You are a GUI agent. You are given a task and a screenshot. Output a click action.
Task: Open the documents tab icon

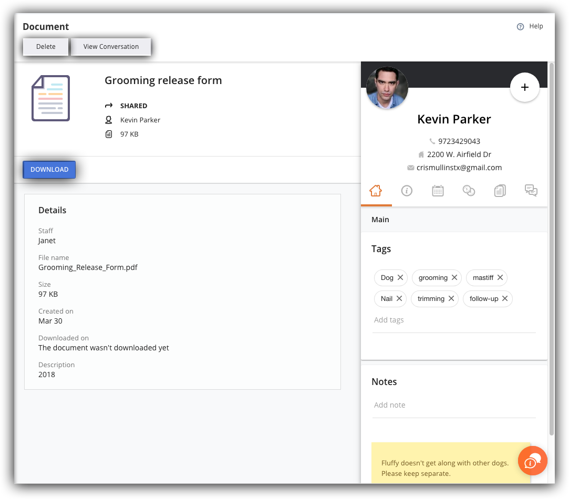[x=500, y=191]
